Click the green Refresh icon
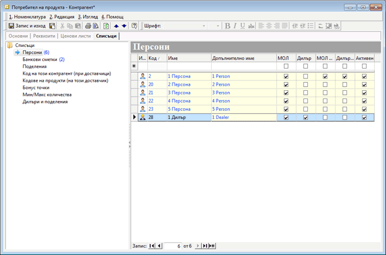Image resolution: width=386 pixels, height=255 pixels. pos(106,26)
